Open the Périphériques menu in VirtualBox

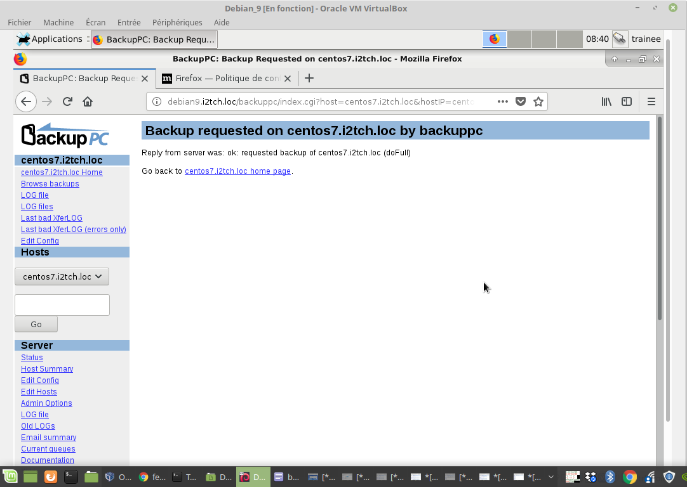point(177,22)
